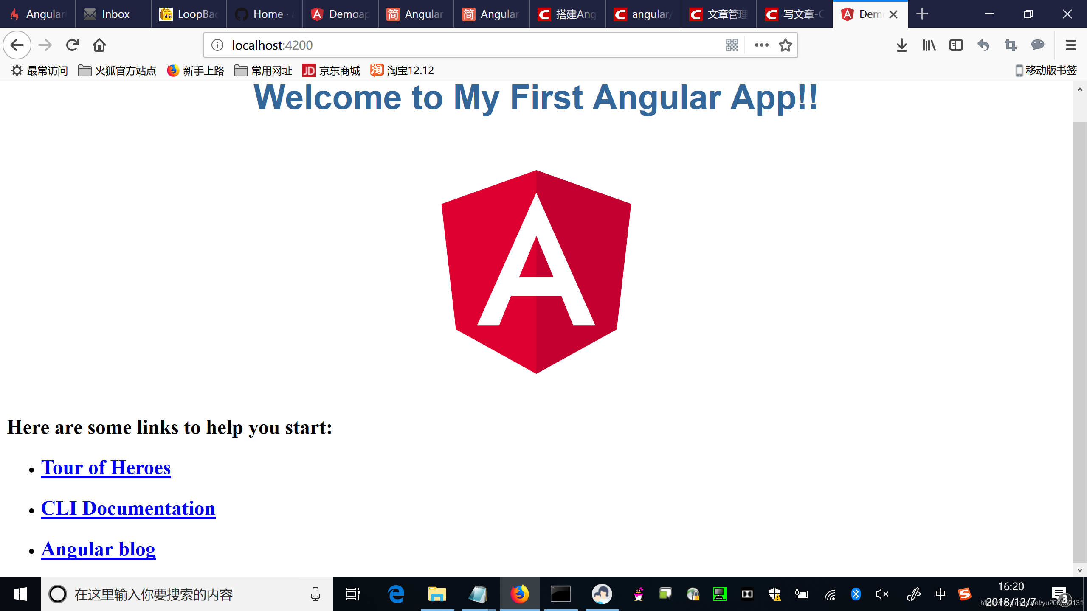The height and width of the screenshot is (611, 1087).
Task: Click the localhost:4200 address bar
Action: pyautogui.click(x=467, y=45)
